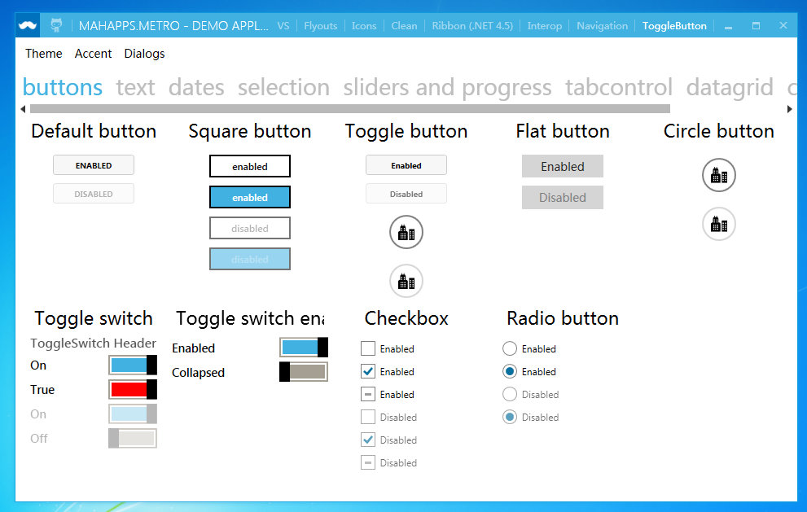This screenshot has height=512, width=807.
Task: Click disabled circle toggle under Toggle button
Action: click(406, 281)
